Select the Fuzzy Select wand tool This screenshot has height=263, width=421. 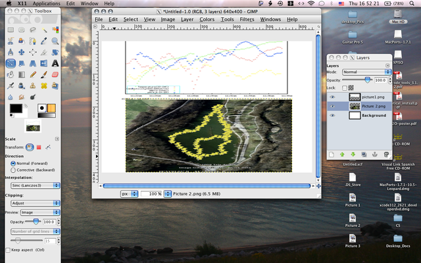click(x=44, y=30)
